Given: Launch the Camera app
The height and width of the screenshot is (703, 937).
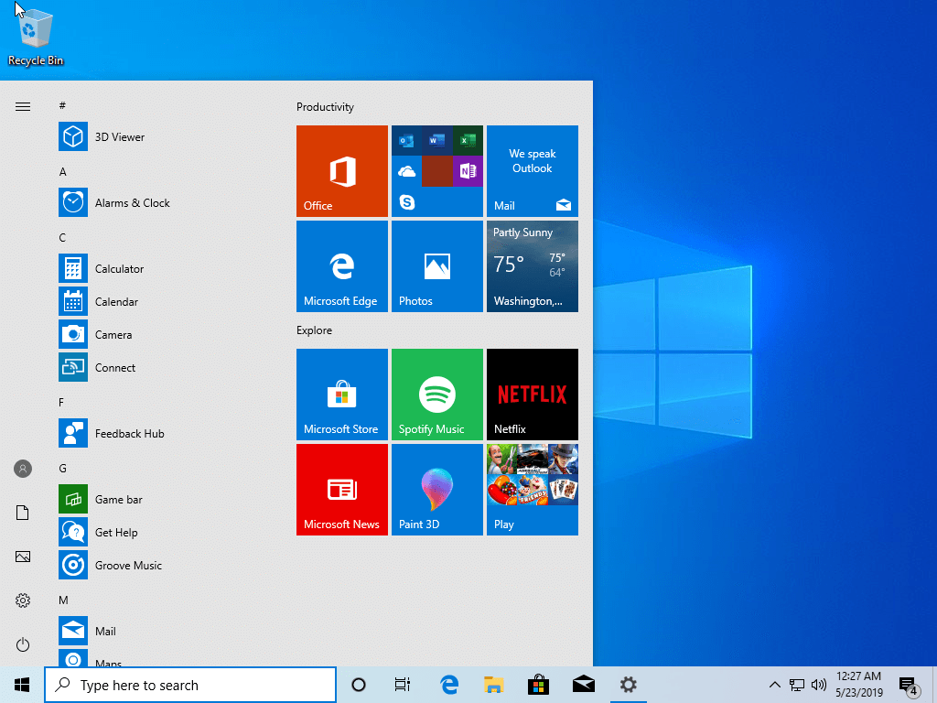Looking at the screenshot, I should 161,334.
